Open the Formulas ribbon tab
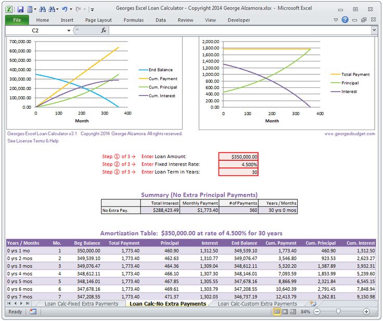 pos(134,20)
